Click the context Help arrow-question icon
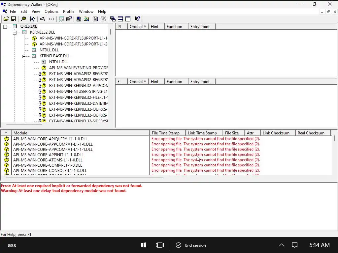The height and width of the screenshot is (253, 338). [x=138, y=19]
